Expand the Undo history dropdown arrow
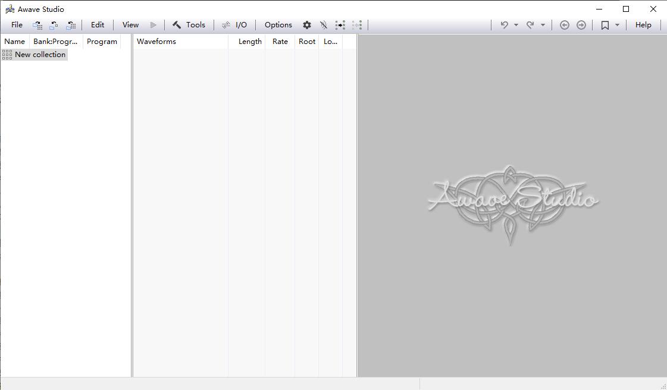 (x=516, y=25)
